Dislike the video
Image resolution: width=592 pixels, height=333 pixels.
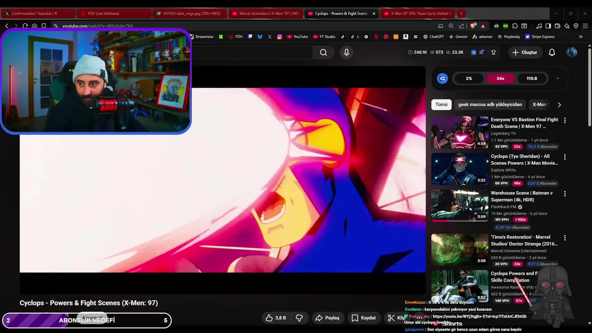pos(299,318)
